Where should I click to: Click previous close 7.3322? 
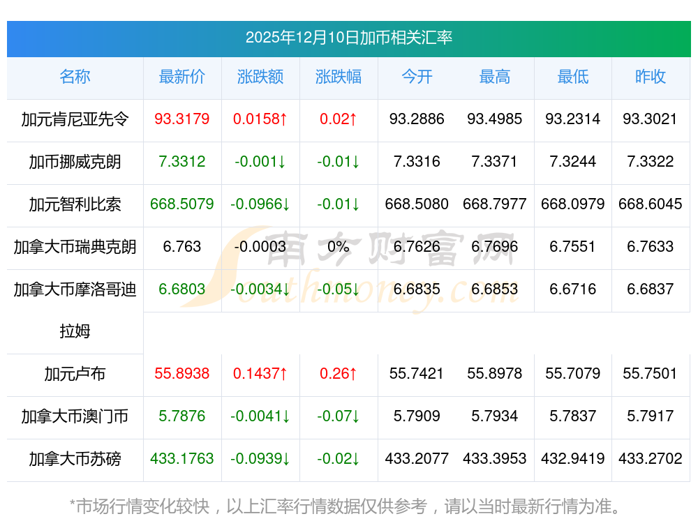[651, 162]
